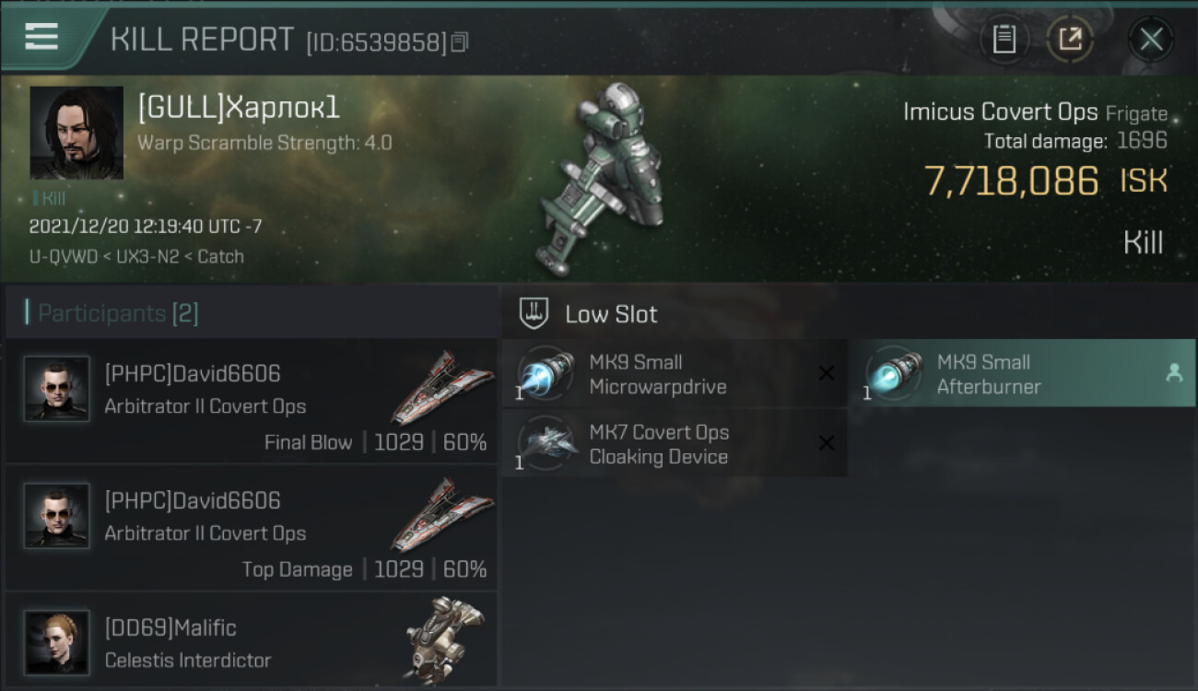Open the hamburger menu in Kill Report header

(x=41, y=38)
